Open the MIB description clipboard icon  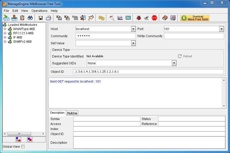point(22,18)
